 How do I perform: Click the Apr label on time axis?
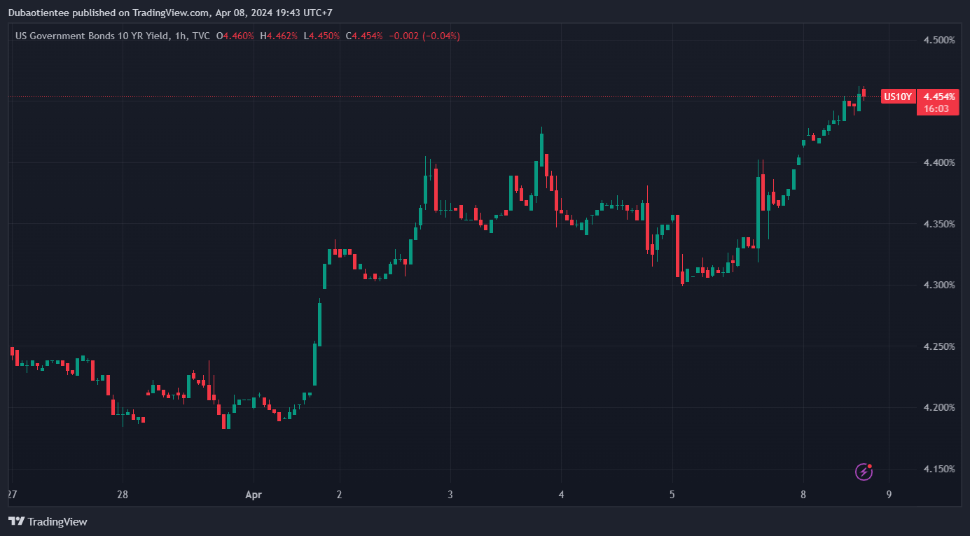click(254, 495)
